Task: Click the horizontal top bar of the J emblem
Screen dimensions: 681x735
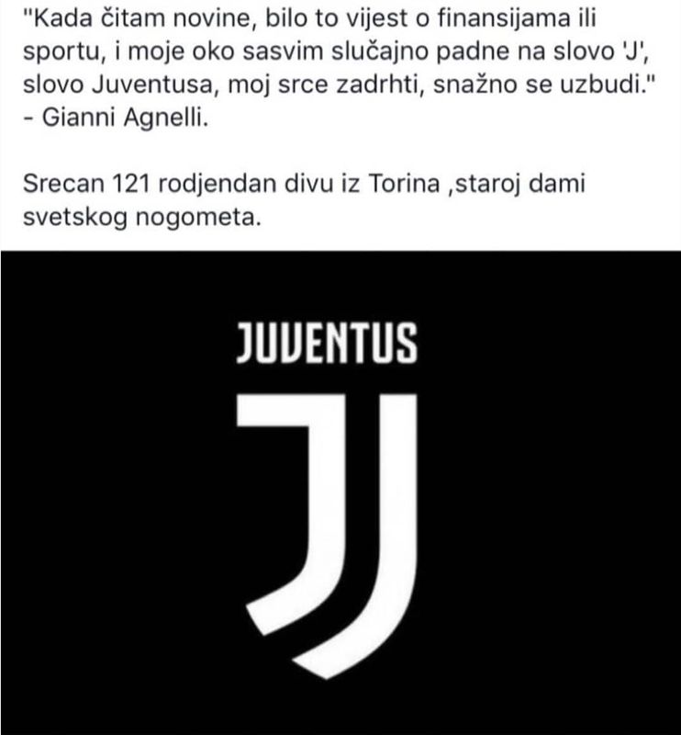Action: (x=291, y=410)
